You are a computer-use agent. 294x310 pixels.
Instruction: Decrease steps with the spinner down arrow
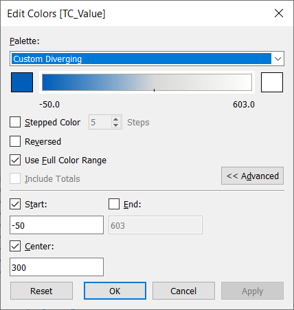[x=116, y=125]
